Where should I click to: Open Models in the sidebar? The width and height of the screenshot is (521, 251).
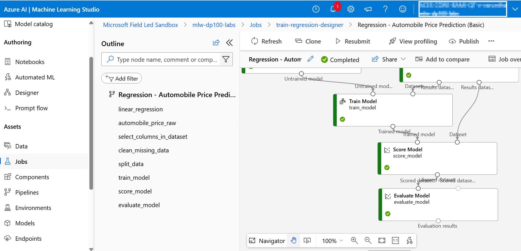[20, 223]
